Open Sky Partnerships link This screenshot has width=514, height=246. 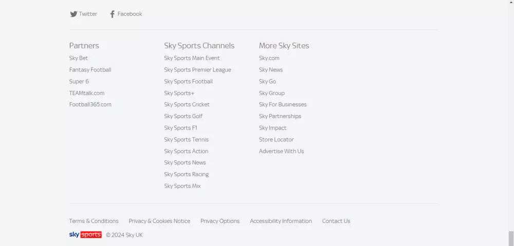tap(280, 116)
